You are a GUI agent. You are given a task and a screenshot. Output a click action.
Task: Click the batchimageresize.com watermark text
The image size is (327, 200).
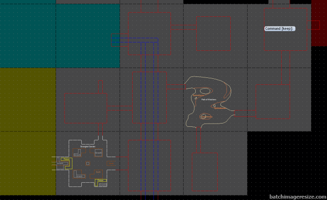point(297,196)
